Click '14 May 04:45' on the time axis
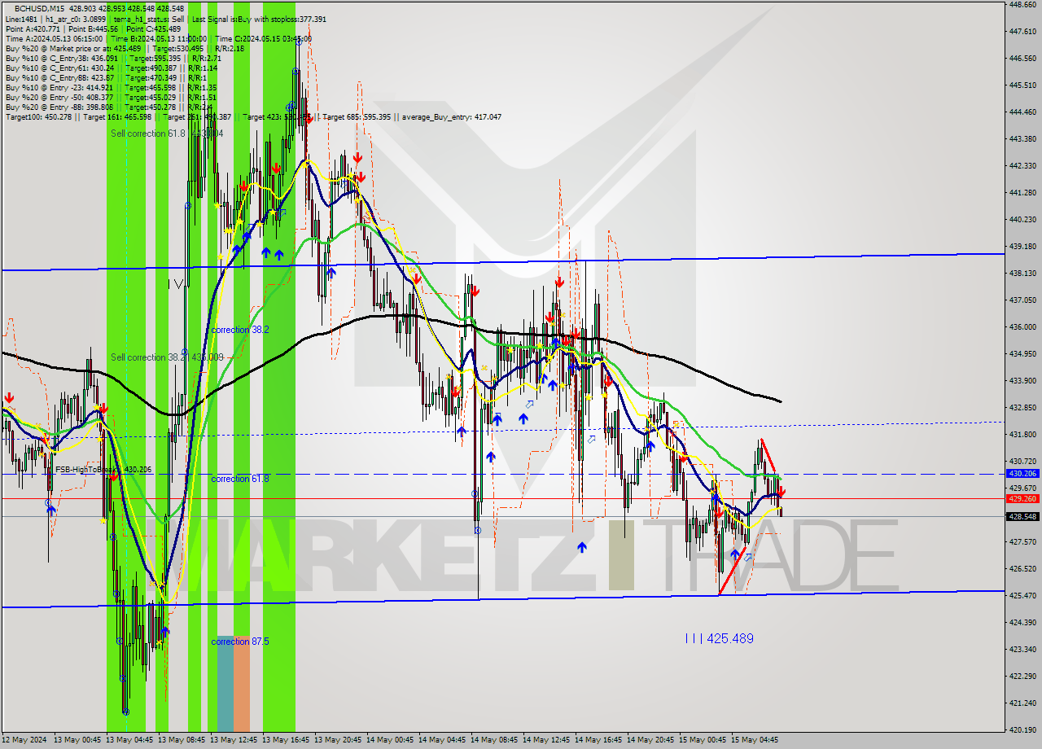Viewport: 1042px width, 749px height. pos(441,740)
